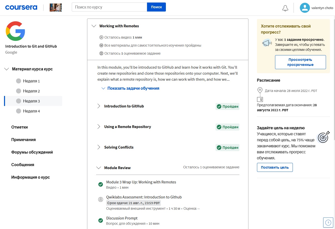The width and height of the screenshot is (335, 229).
Task: Click Задайте цель на неделю heading
Action: pos(281,128)
